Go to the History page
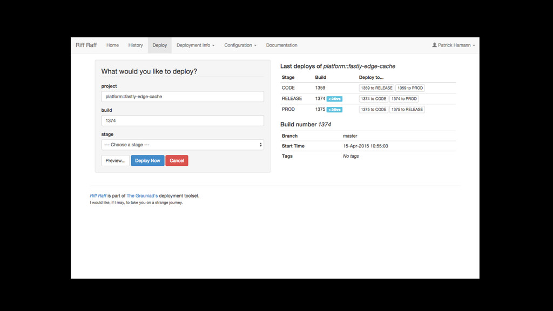 [136, 45]
